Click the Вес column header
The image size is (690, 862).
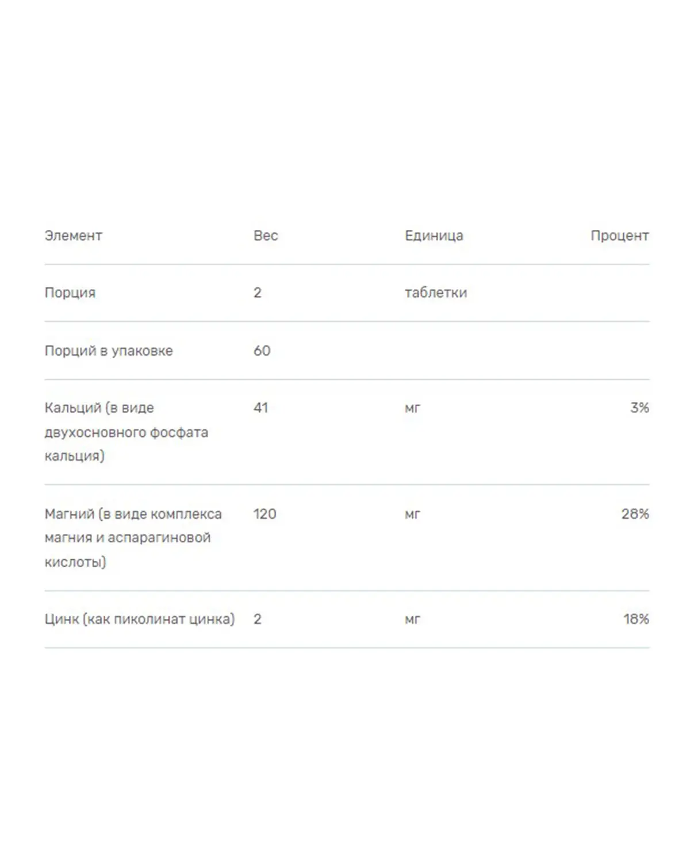[266, 236]
